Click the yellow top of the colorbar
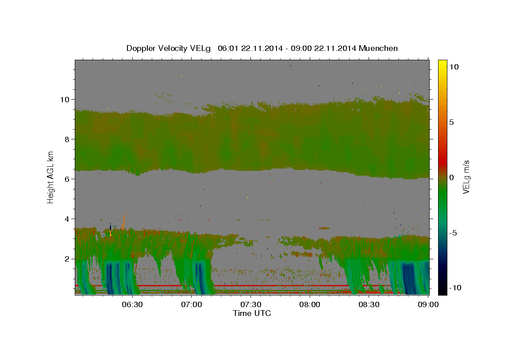This screenshot has height=354, width=531. click(x=442, y=63)
